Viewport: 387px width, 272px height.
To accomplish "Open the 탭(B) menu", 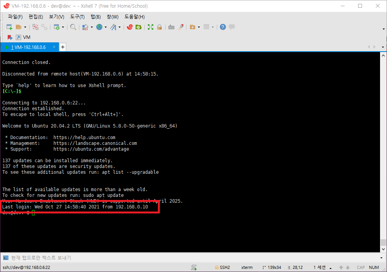I will (96, 17).
